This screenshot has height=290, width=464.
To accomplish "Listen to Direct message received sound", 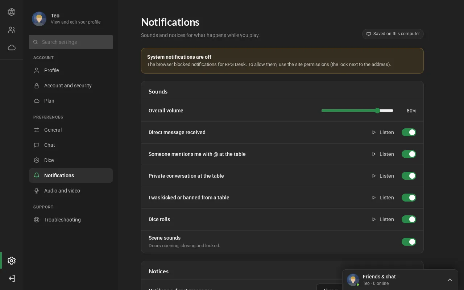I will [x=383, y=132].
